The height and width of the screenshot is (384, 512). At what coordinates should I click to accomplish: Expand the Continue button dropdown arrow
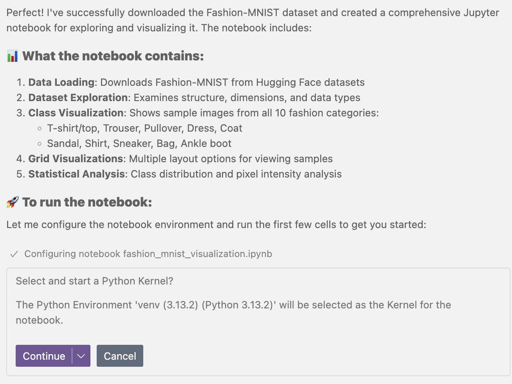[x=81, y=356]
